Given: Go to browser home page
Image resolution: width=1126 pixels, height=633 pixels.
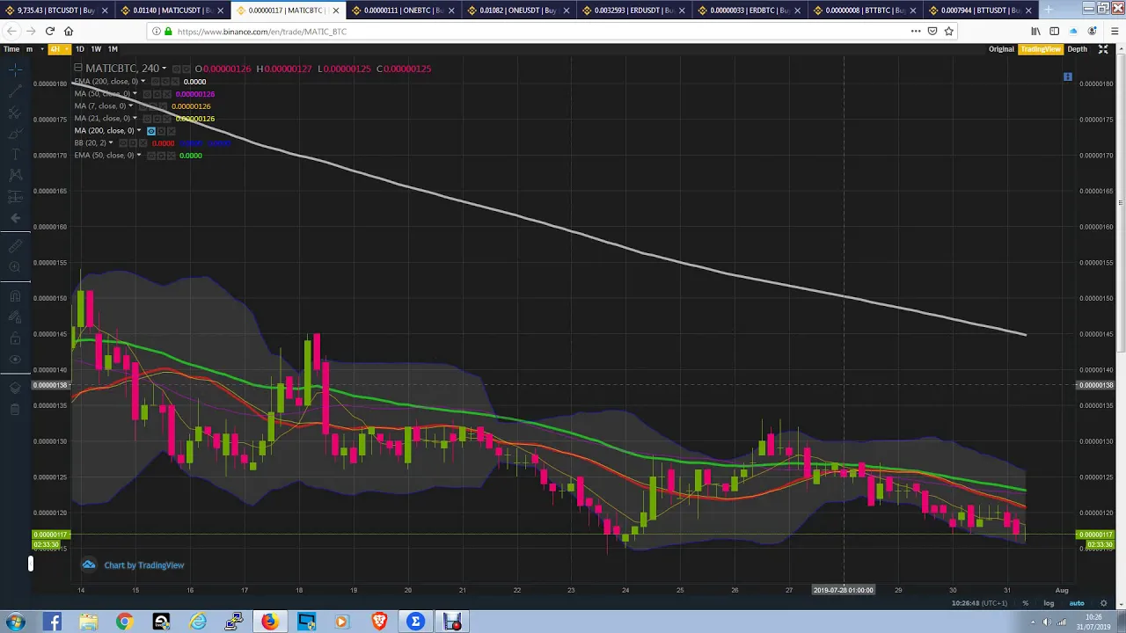Looking at the screenshot, I should 69,31.
